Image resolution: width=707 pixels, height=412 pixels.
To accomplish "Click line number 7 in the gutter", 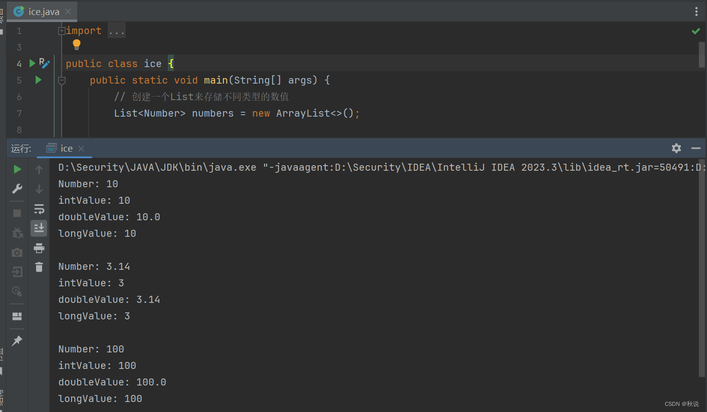I will (19, 113).
